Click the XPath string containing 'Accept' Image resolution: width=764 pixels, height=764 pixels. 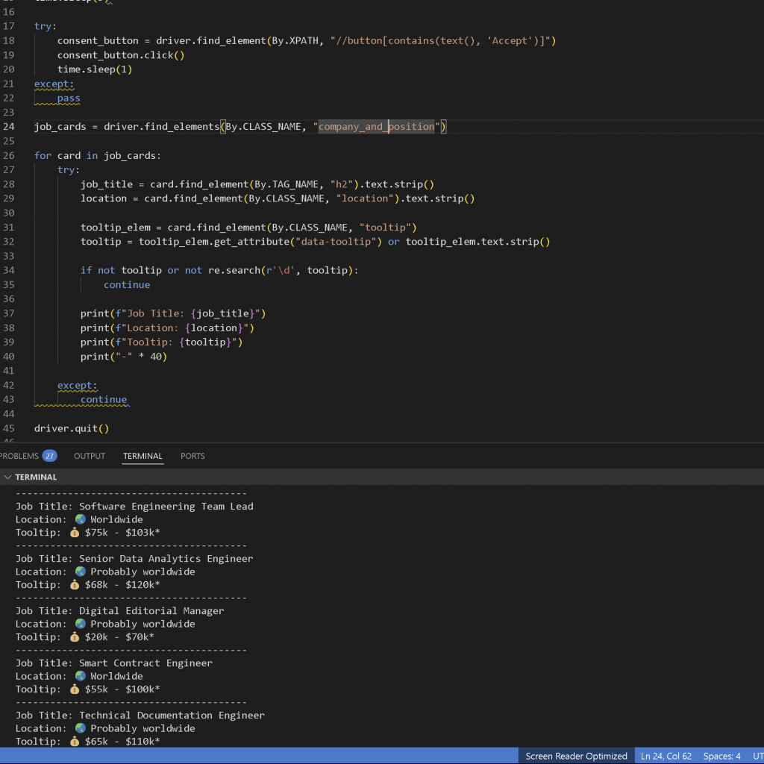[x=443, y=41]
